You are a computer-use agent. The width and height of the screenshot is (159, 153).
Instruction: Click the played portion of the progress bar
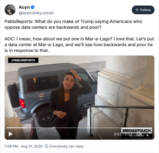coord(17,128)
